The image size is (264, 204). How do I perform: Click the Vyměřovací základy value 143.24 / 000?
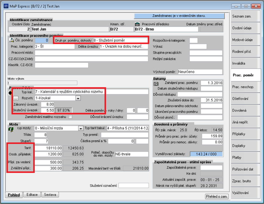tap(206, 154)
